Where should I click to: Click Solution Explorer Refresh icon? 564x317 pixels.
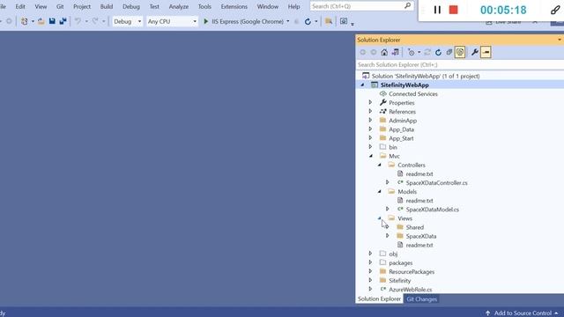[x=438, y=53]
